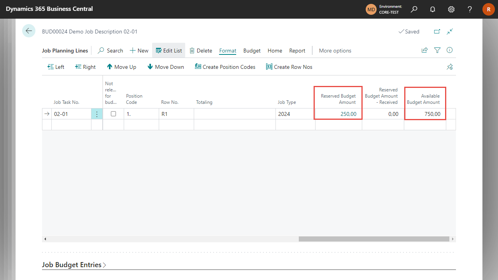Open page in a new window
498x280 pixels.
pyautogui.click(x=437, y=31)
